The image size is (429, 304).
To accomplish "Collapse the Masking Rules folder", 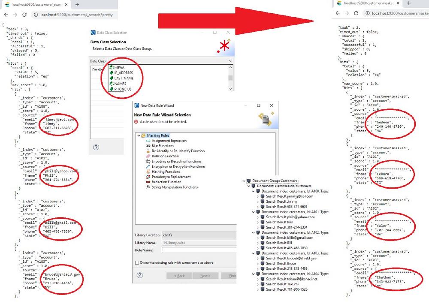I will 139,135.
